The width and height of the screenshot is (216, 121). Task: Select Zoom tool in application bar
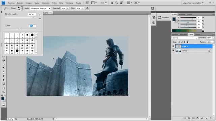point(116,3)
